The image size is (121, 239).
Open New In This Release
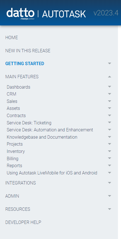pos(28,51)
